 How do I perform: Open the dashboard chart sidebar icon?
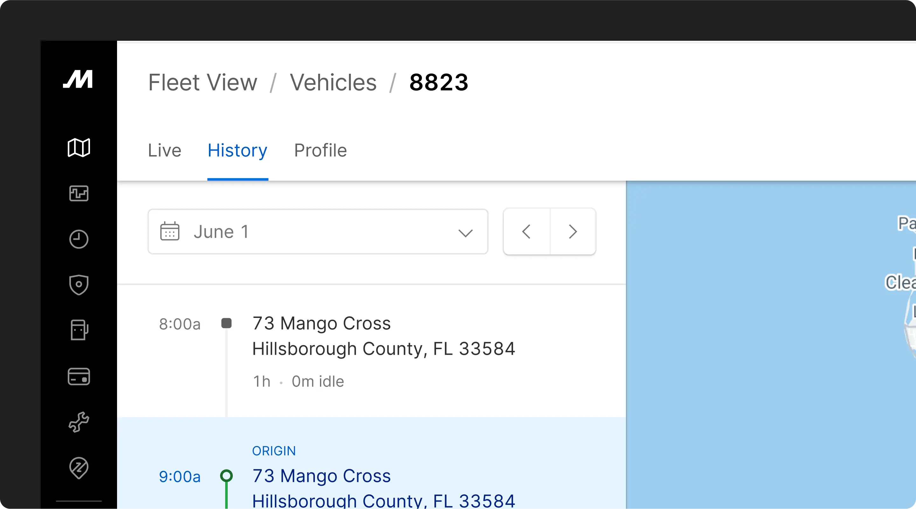click(79, 193)
